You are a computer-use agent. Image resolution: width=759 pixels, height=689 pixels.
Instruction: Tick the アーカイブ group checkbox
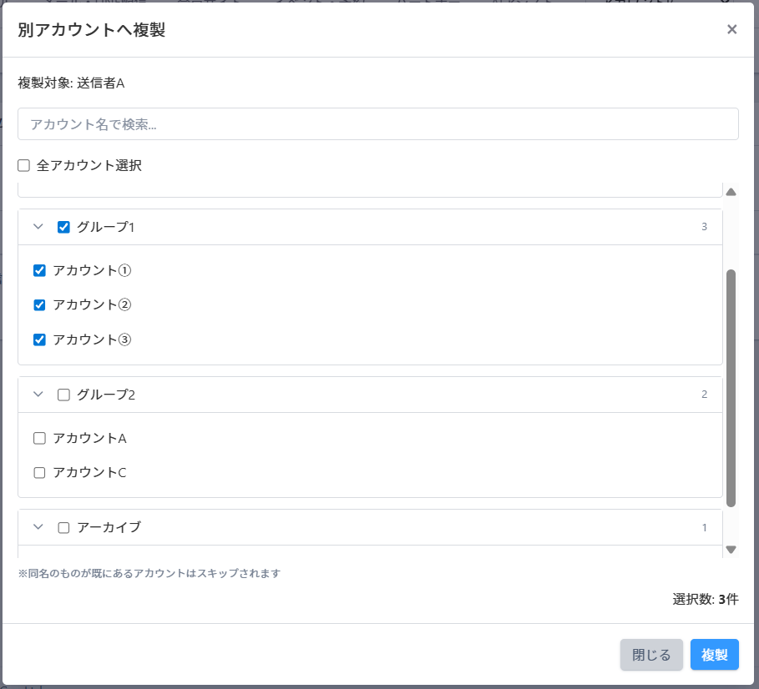[63, 527]
